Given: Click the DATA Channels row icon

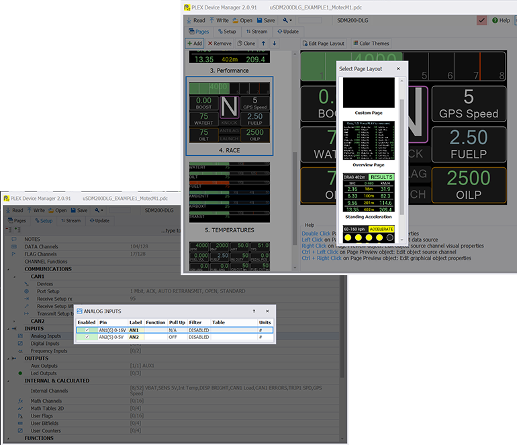Looking at the screenshot, I should coord(14,246).
